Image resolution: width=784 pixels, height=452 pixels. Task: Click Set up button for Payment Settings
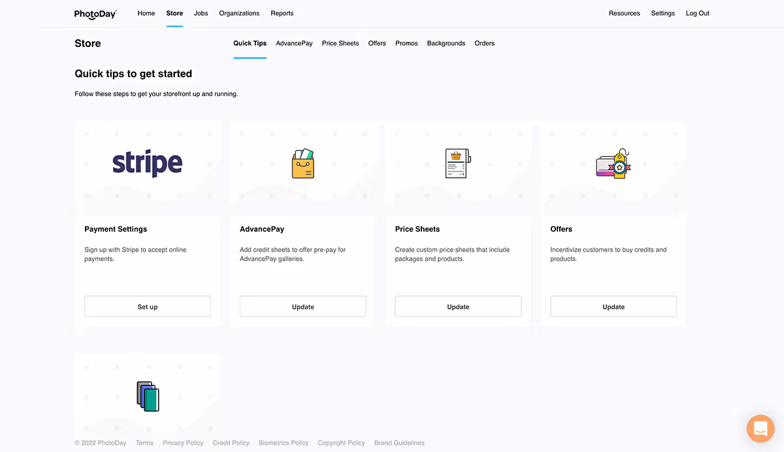pos(148,307)
